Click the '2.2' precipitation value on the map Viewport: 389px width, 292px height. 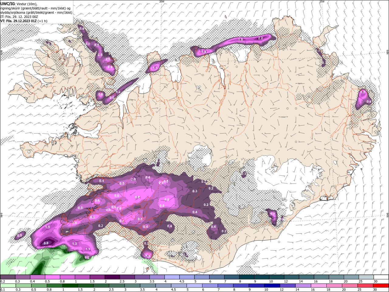click(x=260, y=38)
